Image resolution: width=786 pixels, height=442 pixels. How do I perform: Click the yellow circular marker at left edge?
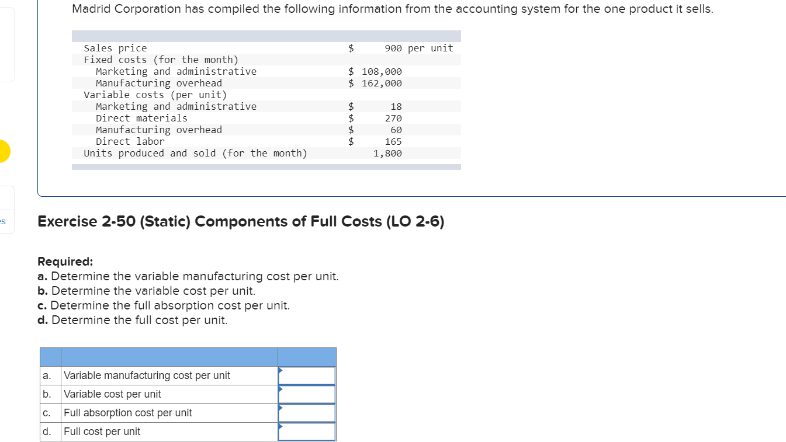pyautogui.click(x=4, y=151)
